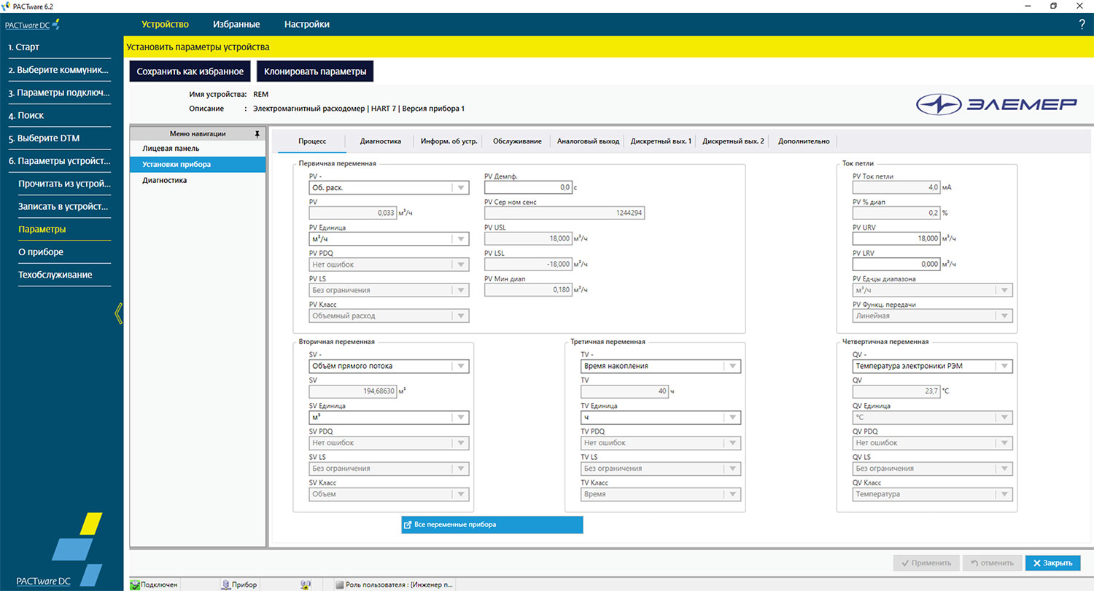The height and width of the screenshot is (591, 1094).
Task: Open the Аналоговый выход tab
Action: pyautogui.click(x=588, y=141)
